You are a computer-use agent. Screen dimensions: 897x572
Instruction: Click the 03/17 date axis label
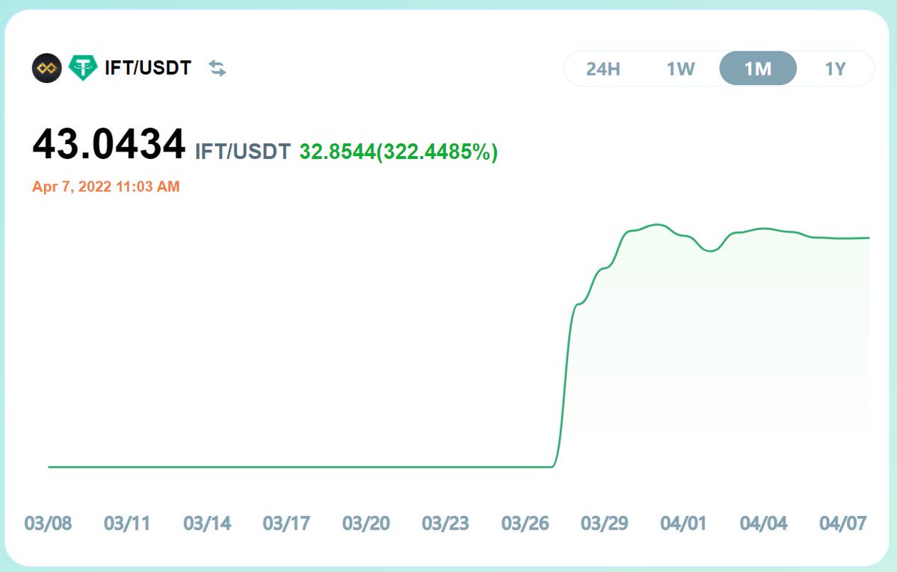[286, 523]
